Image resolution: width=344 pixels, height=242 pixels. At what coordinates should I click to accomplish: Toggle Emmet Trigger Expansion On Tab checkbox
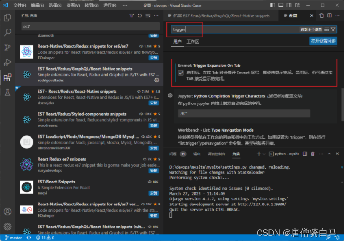181,73
